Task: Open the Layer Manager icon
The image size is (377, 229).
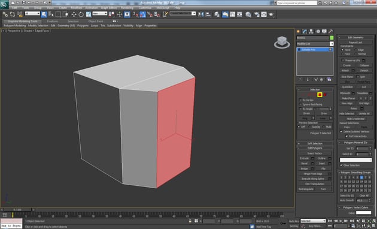Action: [217, 14]
